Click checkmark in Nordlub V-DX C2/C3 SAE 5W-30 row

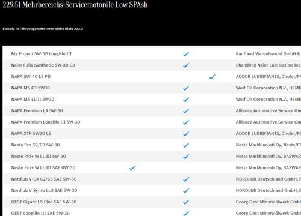coord(186,179)
